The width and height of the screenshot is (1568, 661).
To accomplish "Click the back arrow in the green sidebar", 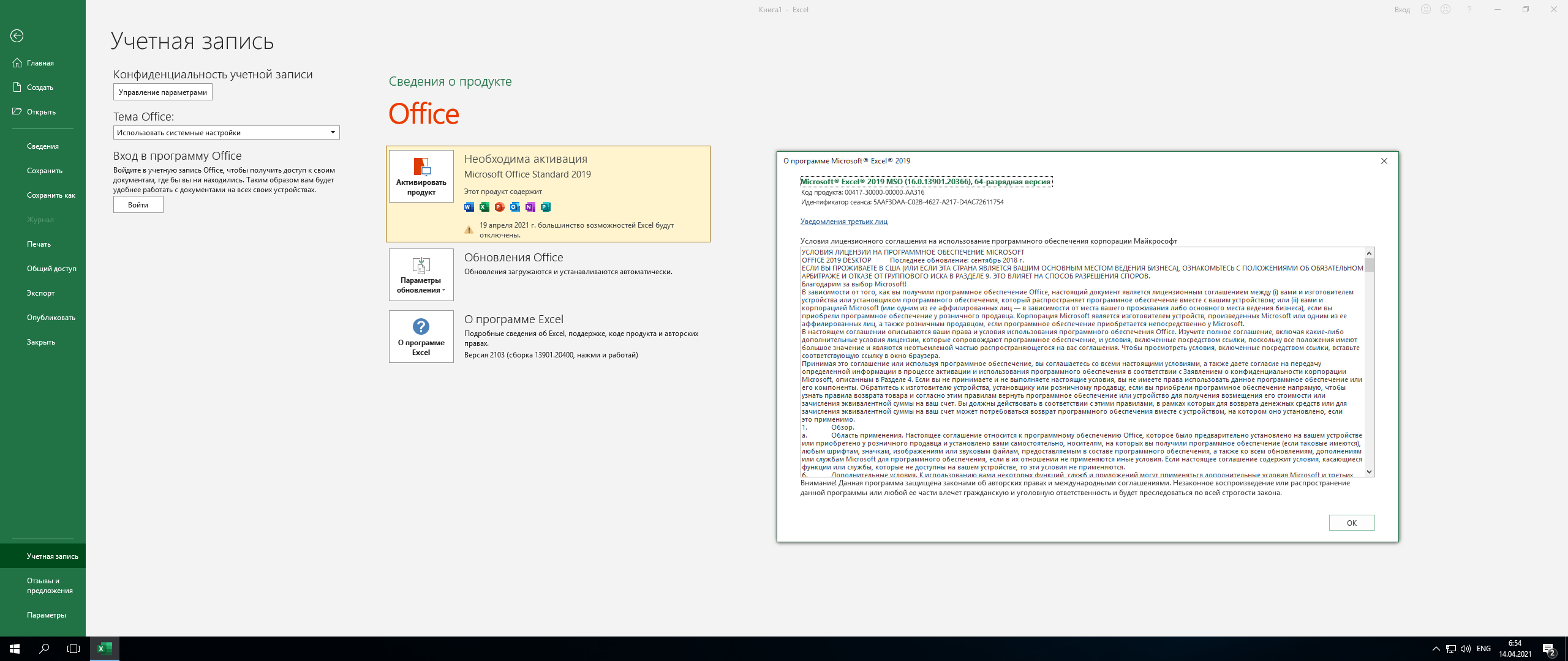I will coord(17,36).
